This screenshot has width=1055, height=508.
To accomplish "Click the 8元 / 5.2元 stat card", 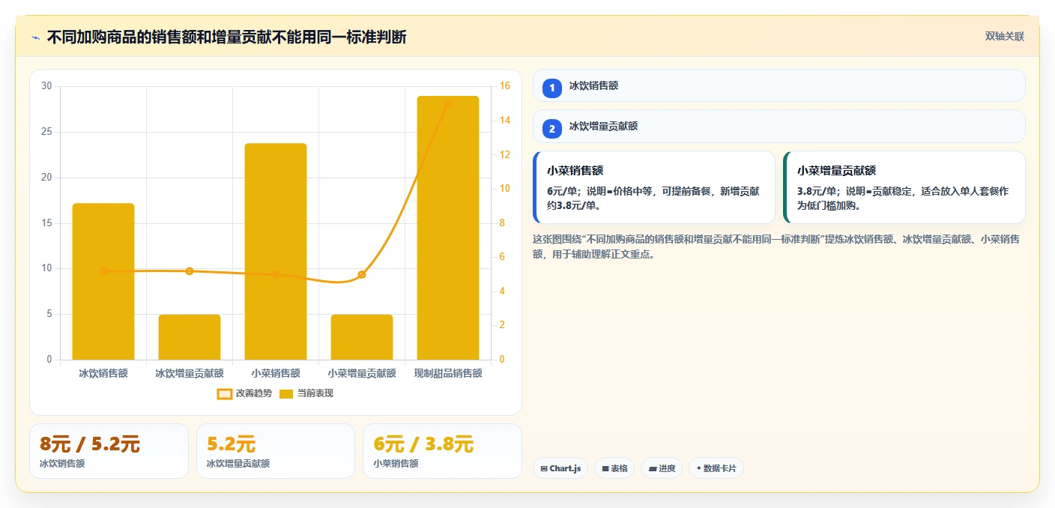I will tap(109, 451).
